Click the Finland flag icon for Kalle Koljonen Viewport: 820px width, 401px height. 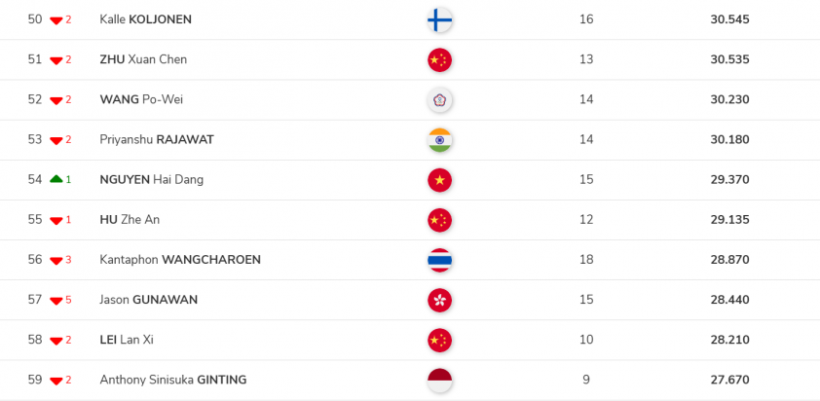(x=440, y=19)
